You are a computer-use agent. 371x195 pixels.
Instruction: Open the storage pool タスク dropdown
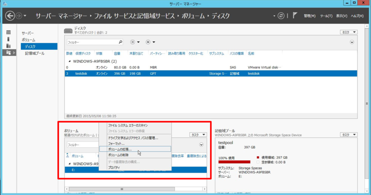coord(349,135)
